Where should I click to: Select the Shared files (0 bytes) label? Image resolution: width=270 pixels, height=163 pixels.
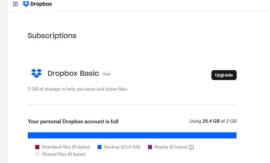coord(64,154)
